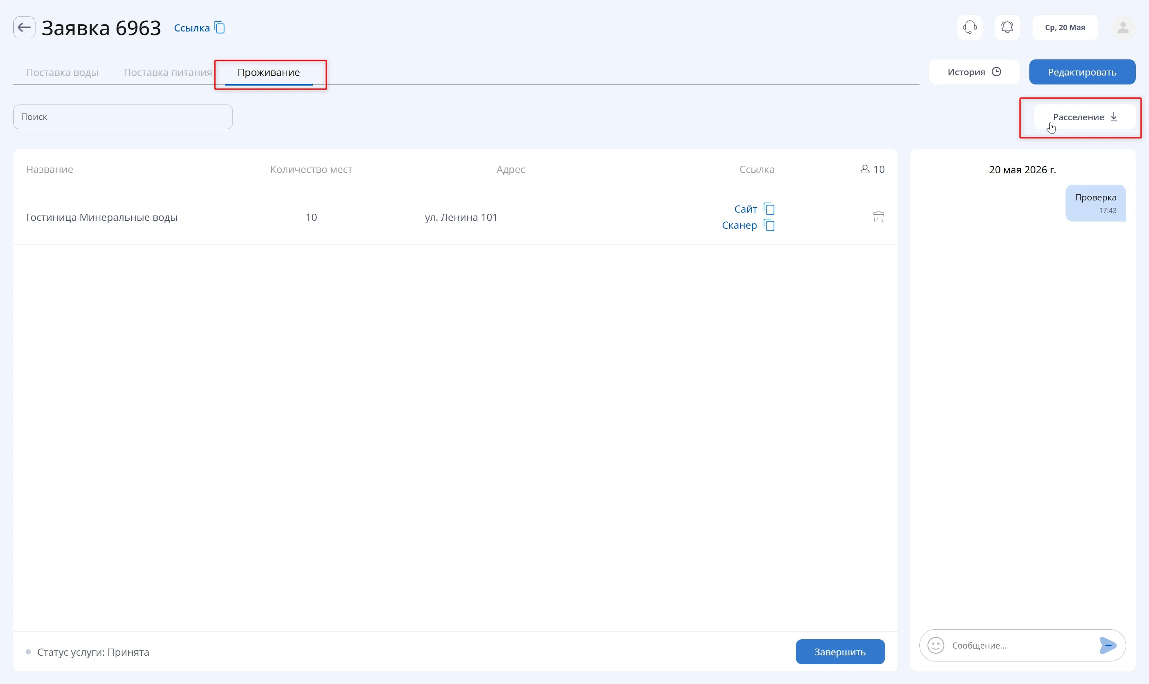The width and height of the screenshot is (1149, 684).
Task: Open the date button Ср, 20 Мая
Action: click(x=1064, y=27)
